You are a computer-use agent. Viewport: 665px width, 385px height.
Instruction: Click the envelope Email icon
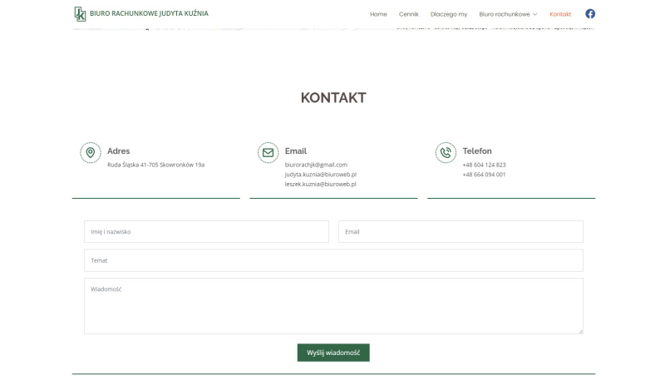point(268,153)
